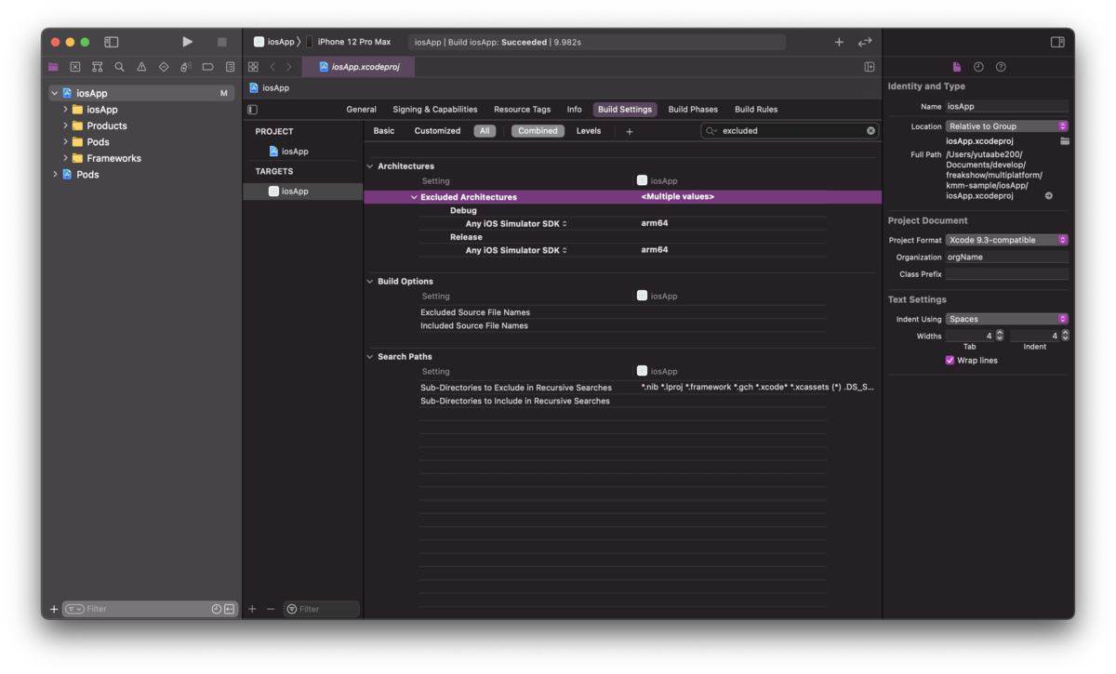Open the General tab
This screenshot has width=1116, height=674.
click(361, 110)
